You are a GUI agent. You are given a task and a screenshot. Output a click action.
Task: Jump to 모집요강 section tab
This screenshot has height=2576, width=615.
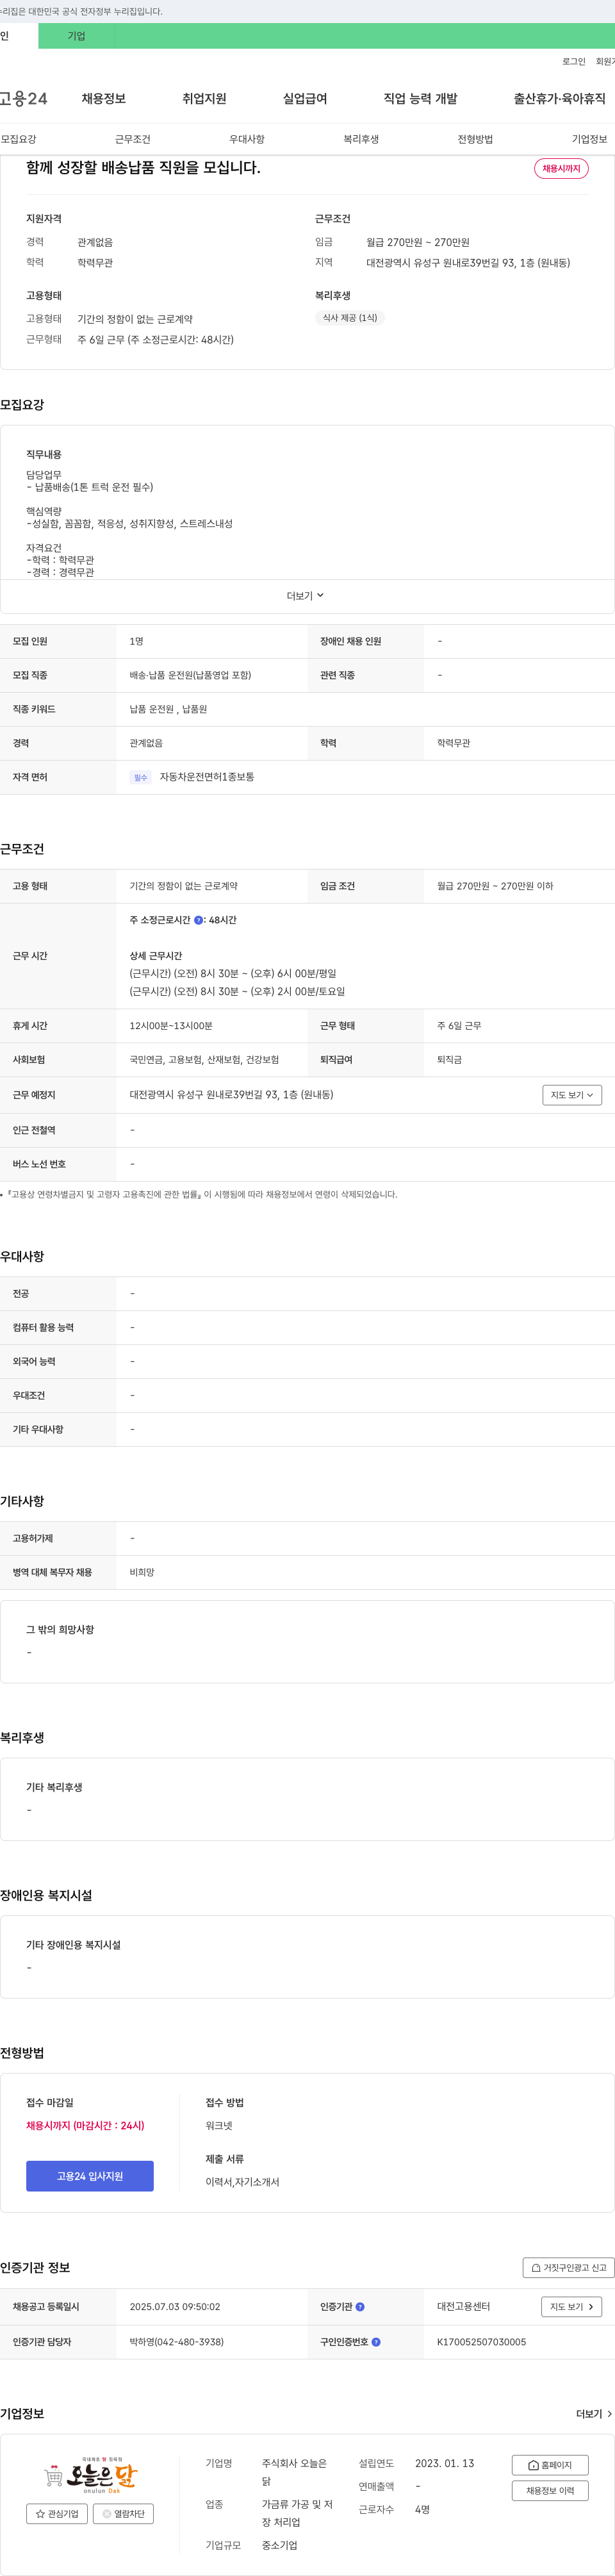tap(19, 139)
